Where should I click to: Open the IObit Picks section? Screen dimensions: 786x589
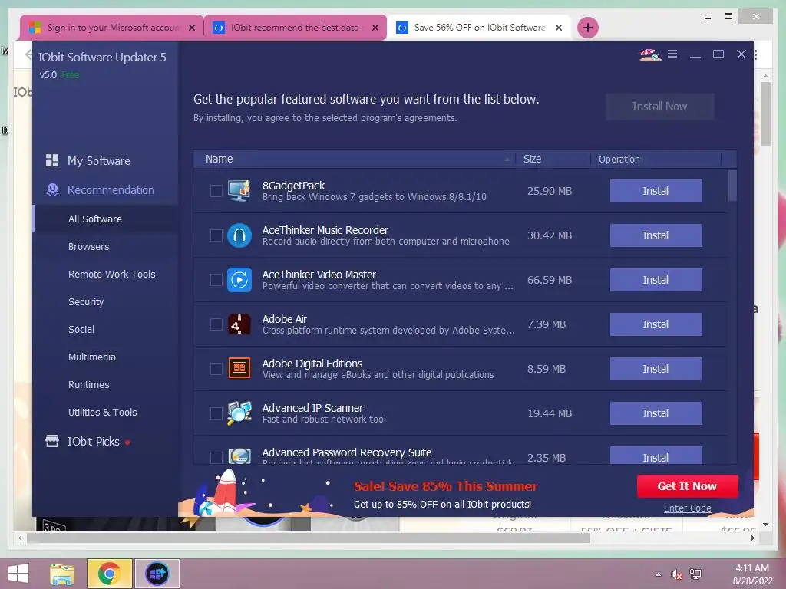coord(94,441)
